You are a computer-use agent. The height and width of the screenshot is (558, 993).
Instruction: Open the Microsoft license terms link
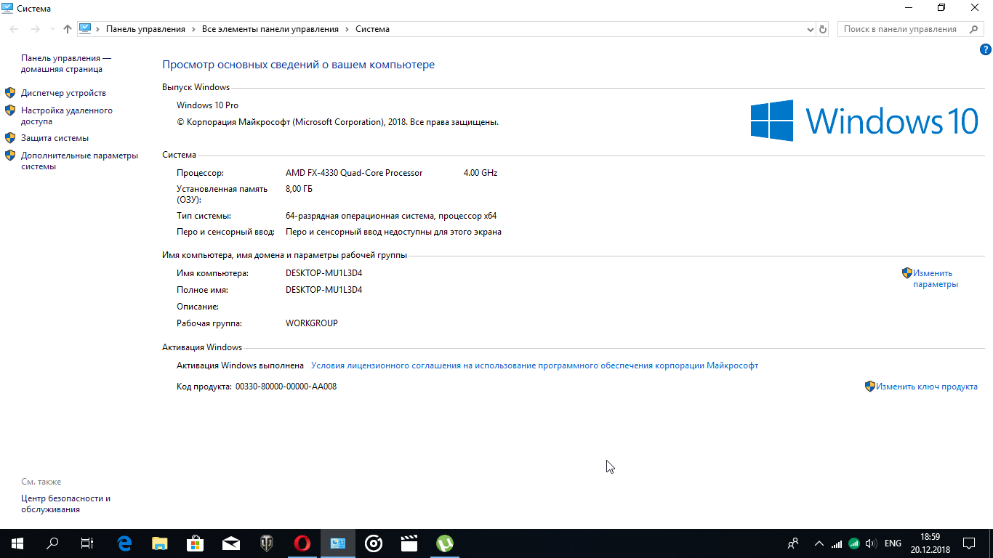534,365
